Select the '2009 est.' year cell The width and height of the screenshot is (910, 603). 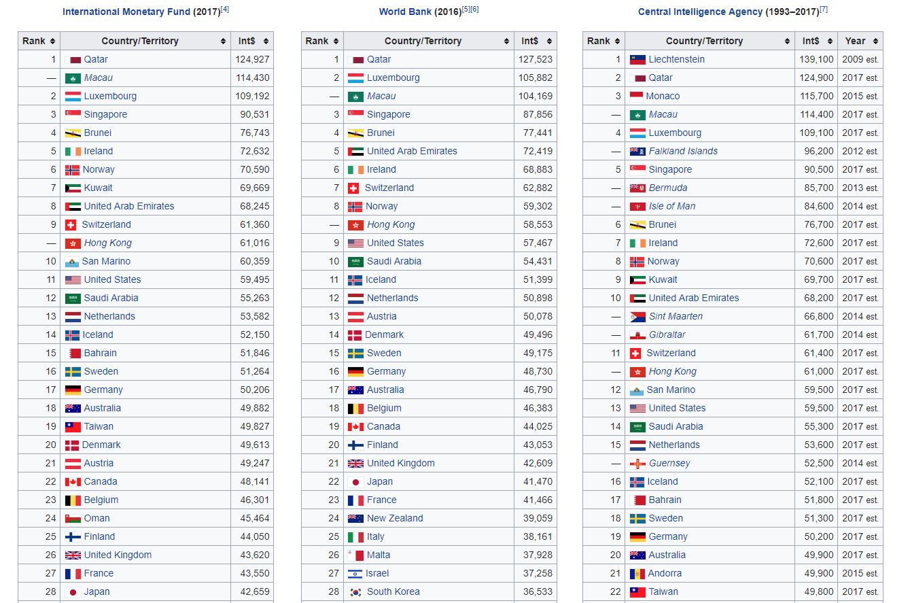point(860,60)
